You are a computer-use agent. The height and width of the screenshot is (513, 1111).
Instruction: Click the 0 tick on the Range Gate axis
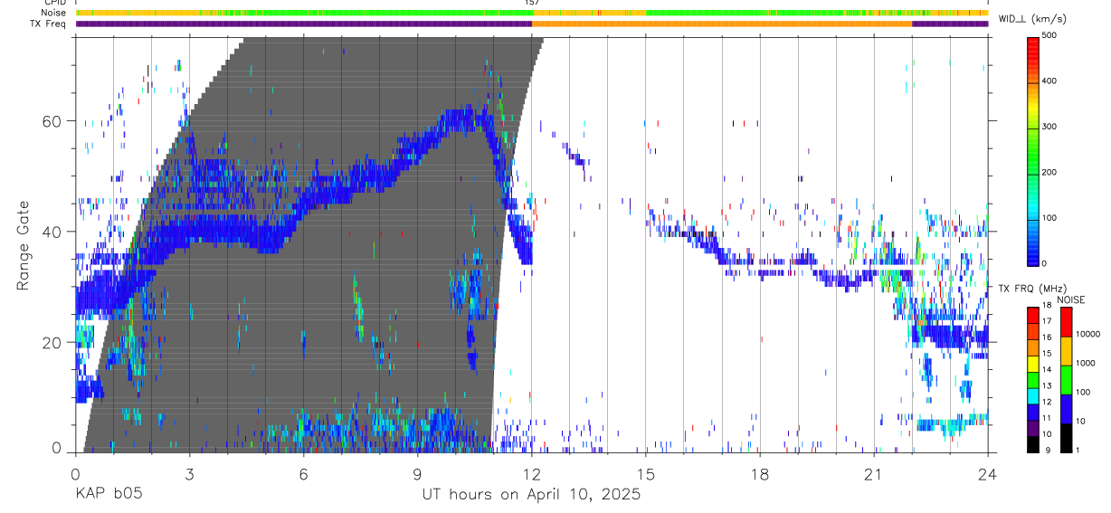57,449
